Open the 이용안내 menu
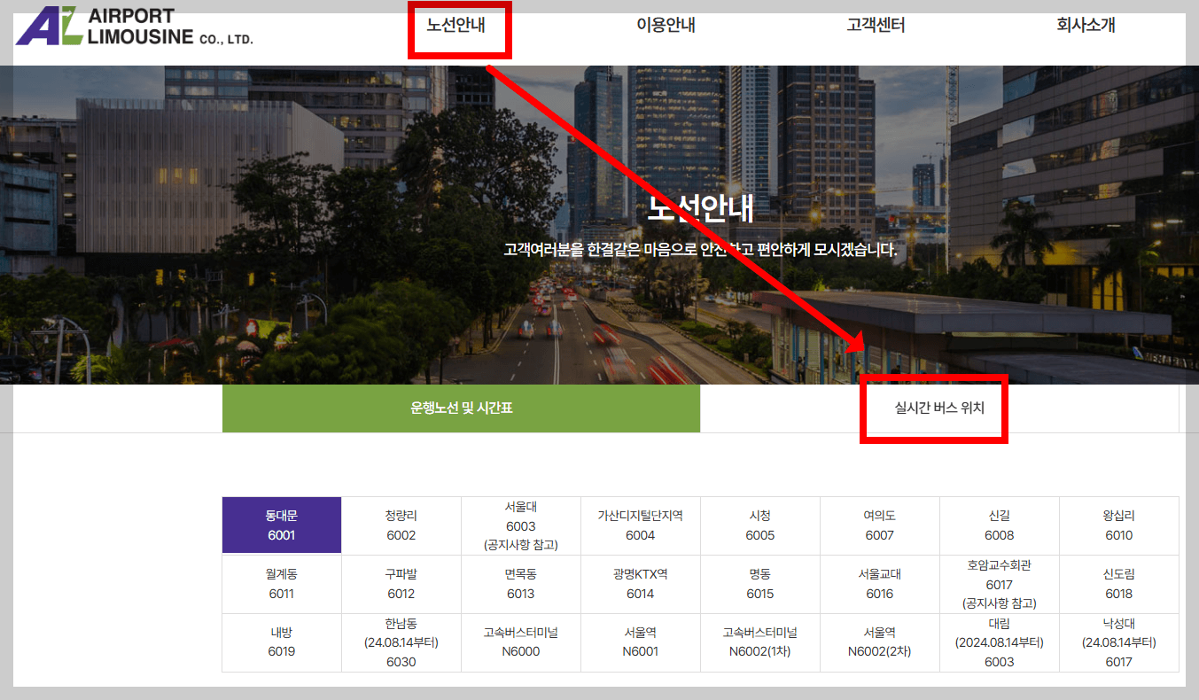Viewport: 1199px width, 700px height. [x=666, y=26]
